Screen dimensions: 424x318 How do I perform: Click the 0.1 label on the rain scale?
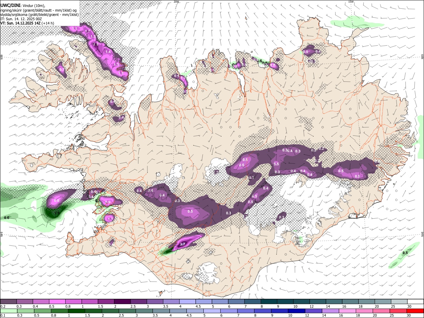click(2, 315)
